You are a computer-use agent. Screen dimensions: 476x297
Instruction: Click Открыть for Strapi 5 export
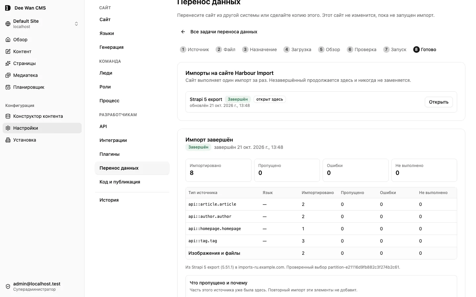[439, 102]
